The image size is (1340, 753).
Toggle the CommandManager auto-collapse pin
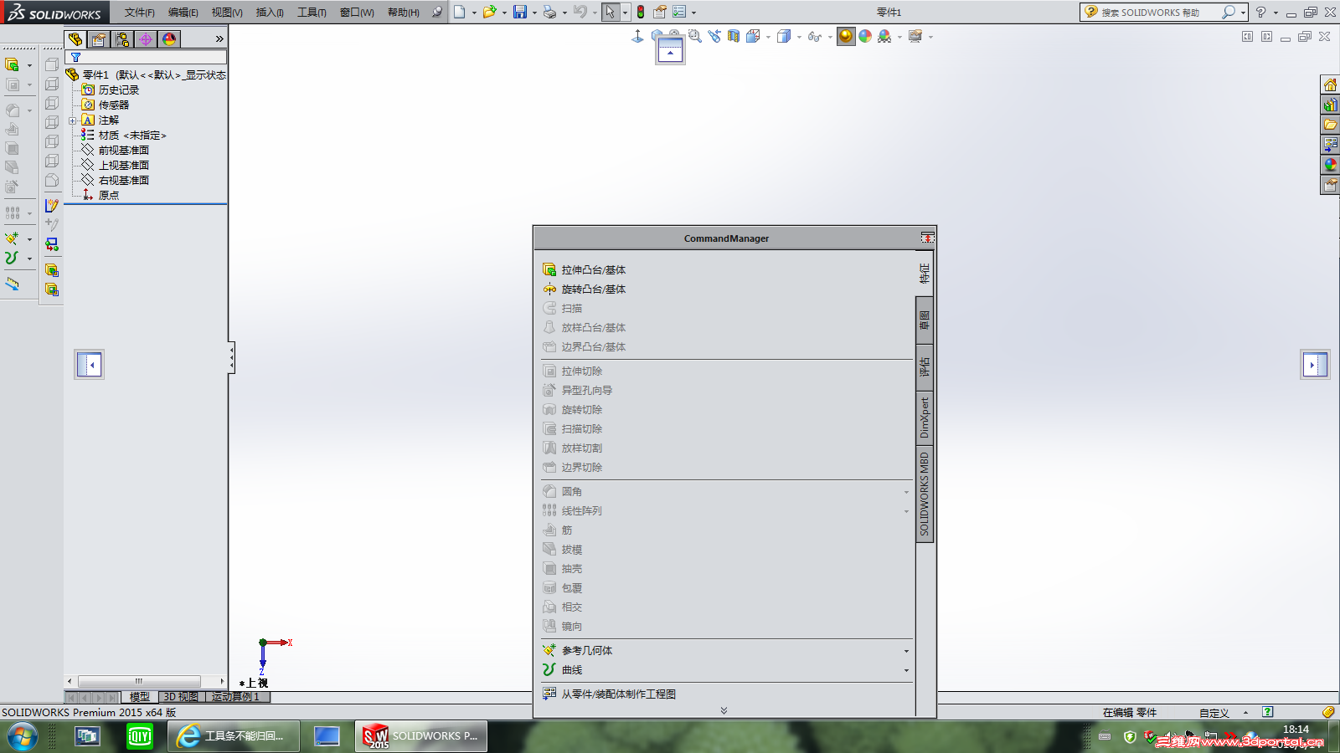point(927,238)
